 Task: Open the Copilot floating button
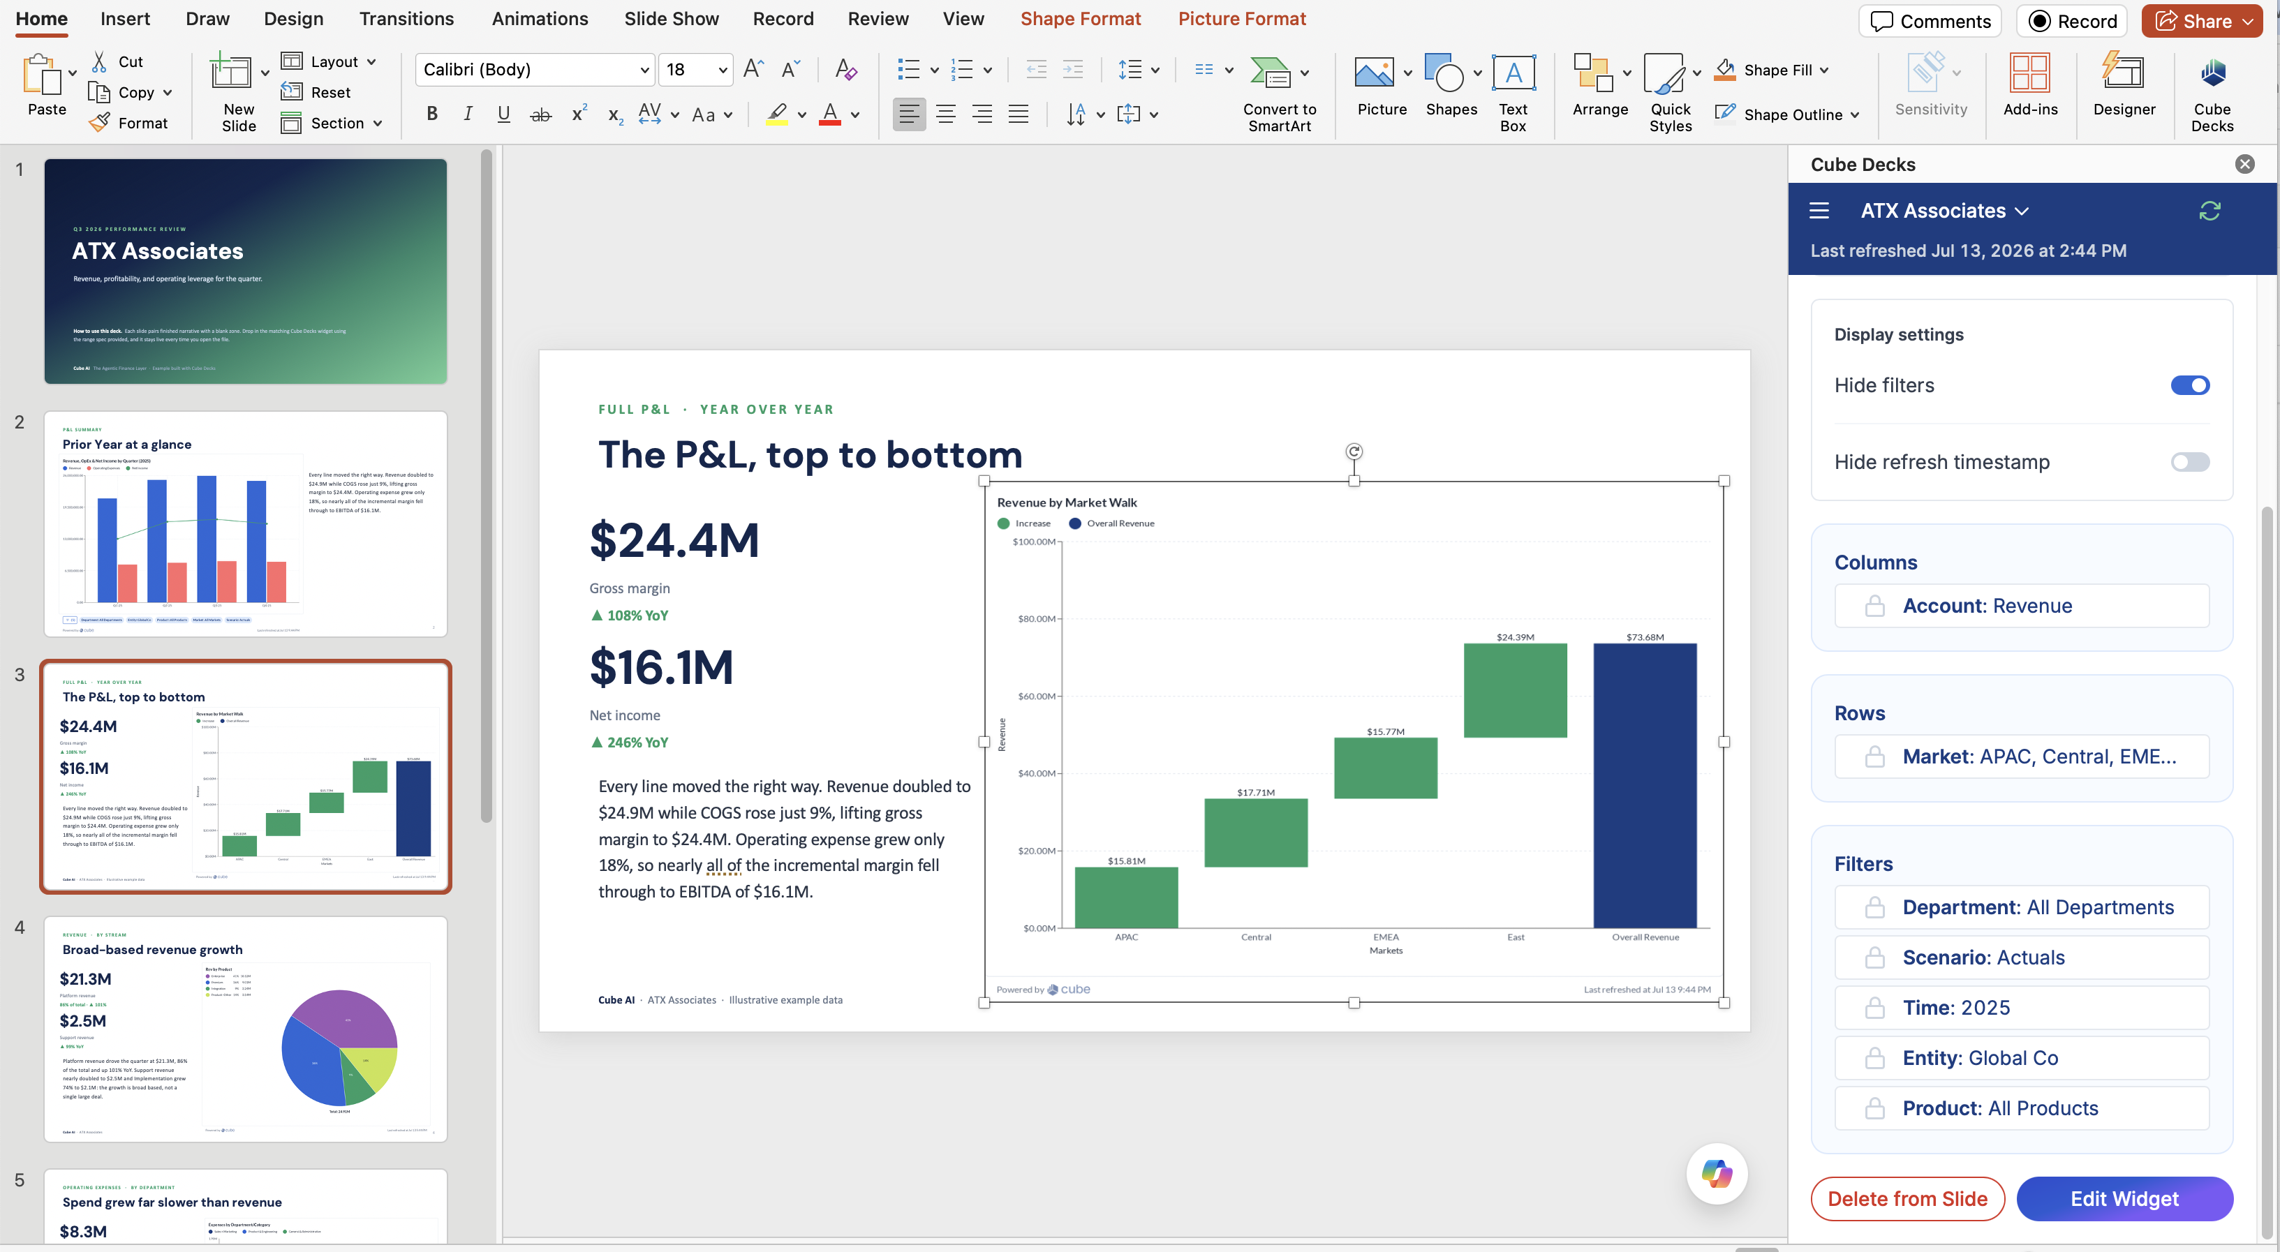coord(1716,1173)
